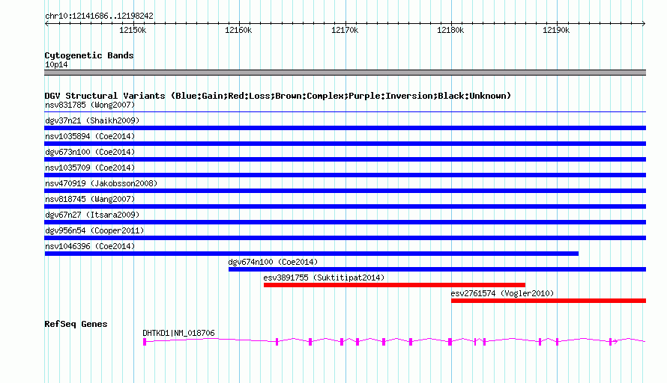Click the first DHTKD1 exon block

click(145, 342)
